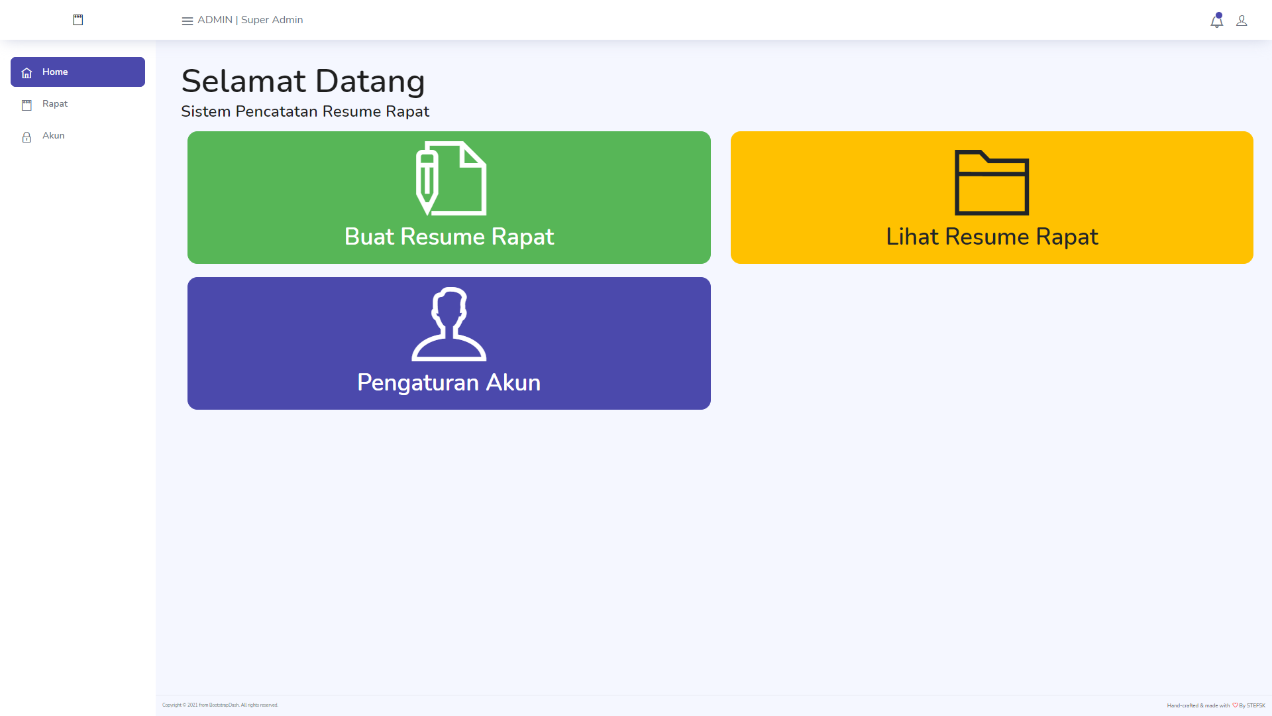Click the person silhouette icon on purple card
Viewport: 1272px width, 716px height.
(449, 324)
